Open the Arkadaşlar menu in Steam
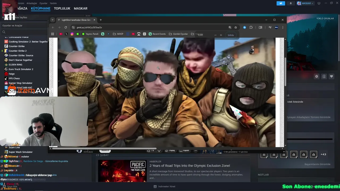Image resolution: width=340 pixels, height=191 pixels. pos(32,3)
